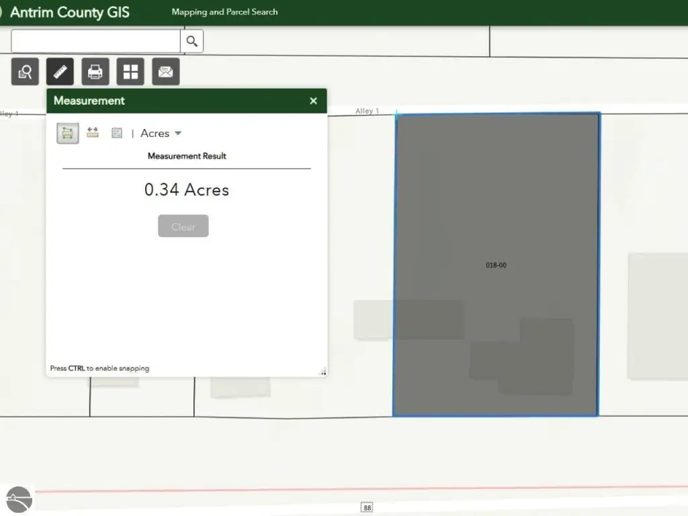Click parcel label 018-00
Image resolution: width=688 pixels, height=516 pixels.
click(x=497, y=265)
